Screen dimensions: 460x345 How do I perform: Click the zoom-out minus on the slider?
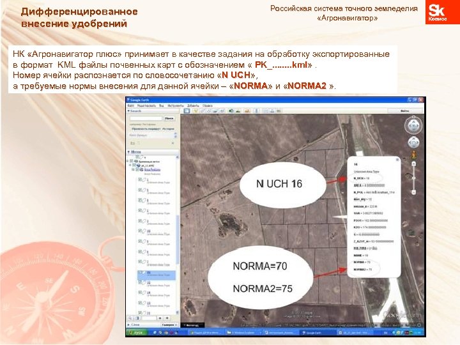pos(413,192)
